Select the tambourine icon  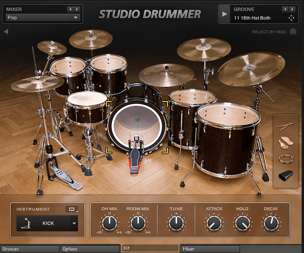pos(286,159)
